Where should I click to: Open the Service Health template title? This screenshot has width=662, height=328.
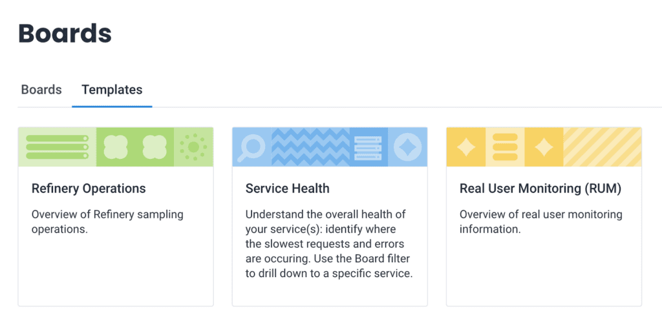point(288,189)
